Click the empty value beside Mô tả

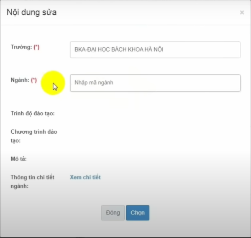pyautogui.click(x=155, y=159)
